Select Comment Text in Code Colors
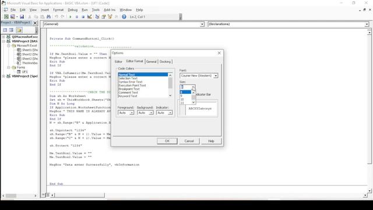Image resolution: width=373 pixels, height=210 pixels. pyautogui.click(x=143, y=92)
